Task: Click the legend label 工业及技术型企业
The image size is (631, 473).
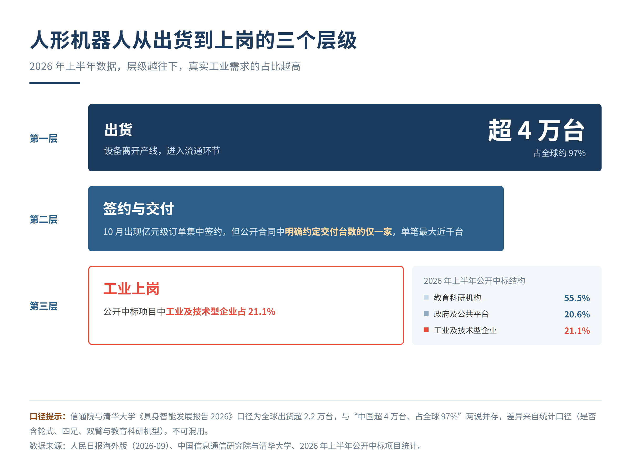Action: (465, 330)
